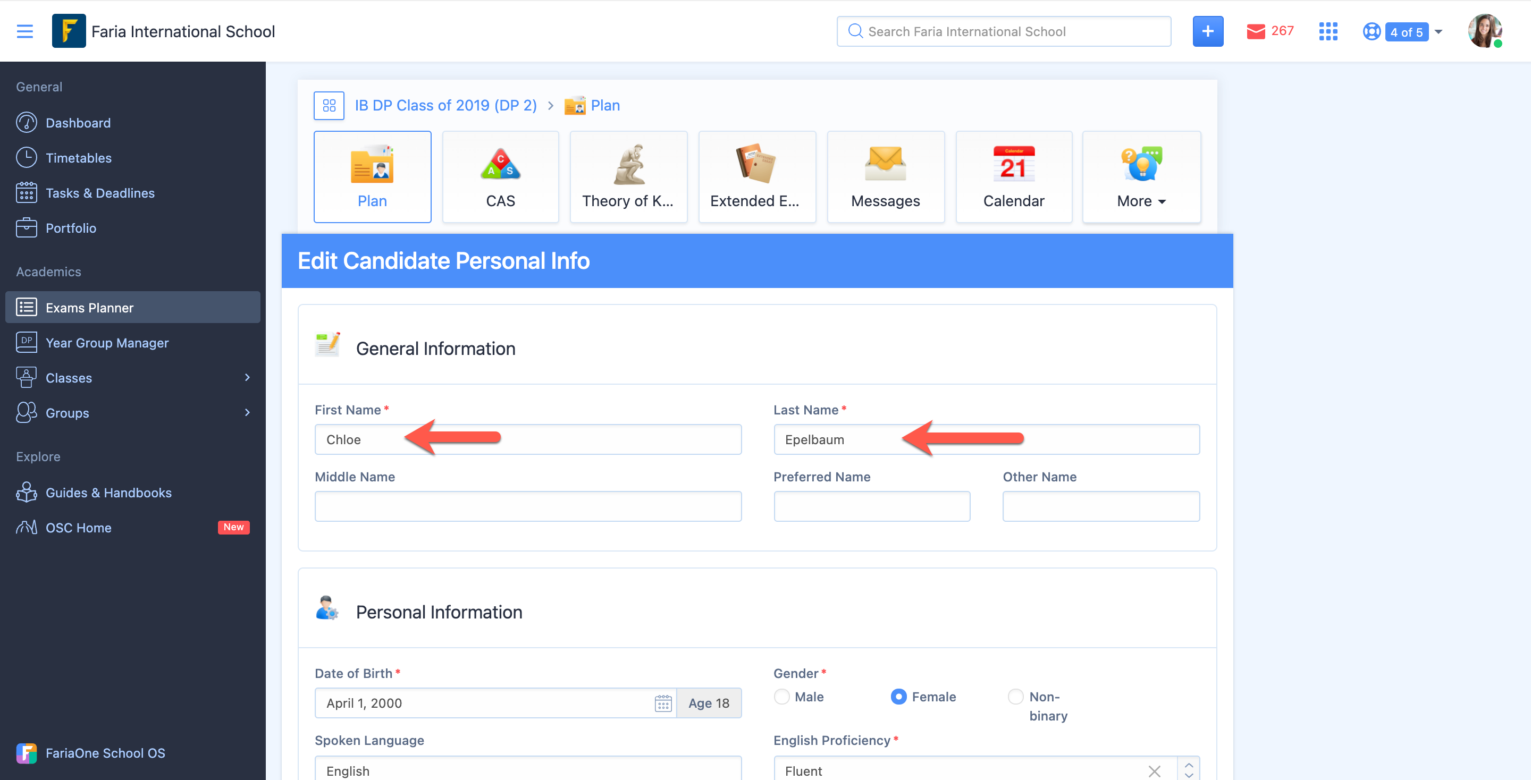Open Timetables from the sidebar
This screenshot has width=1531, height=780.
click(x=79, y=158)
